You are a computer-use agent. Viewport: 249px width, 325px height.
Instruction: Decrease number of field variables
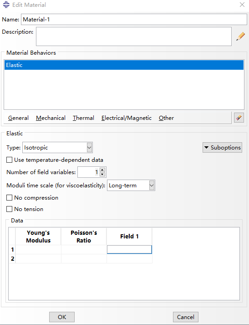[102, 174]
